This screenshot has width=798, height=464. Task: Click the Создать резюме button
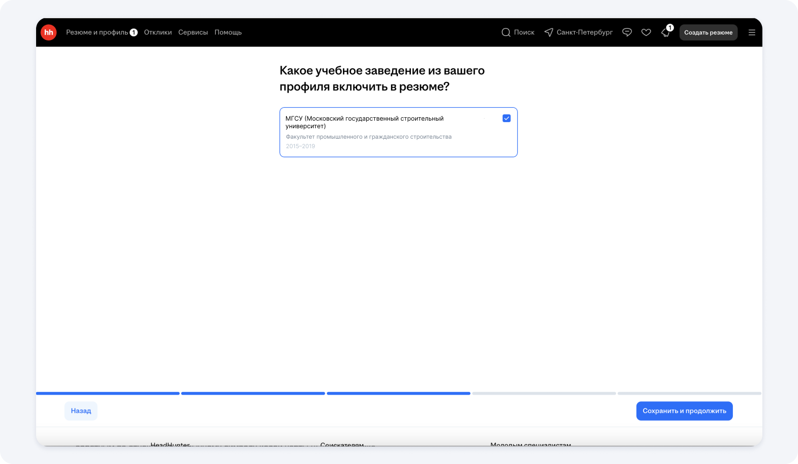coord(708,32)
